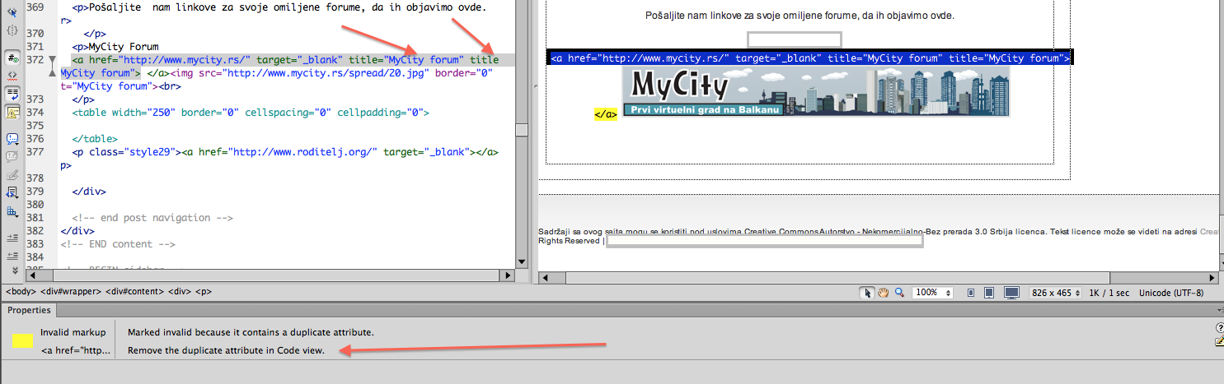Click "Unicode (UTF-8)" encoding in status bar

(x=1170, y=293)
